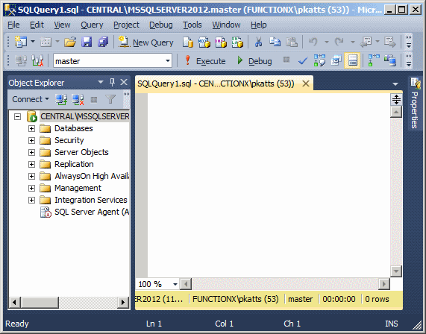The width and height of the screenshot is (426, 334).
Task: Open the View menu
Action: coord(62,25)
